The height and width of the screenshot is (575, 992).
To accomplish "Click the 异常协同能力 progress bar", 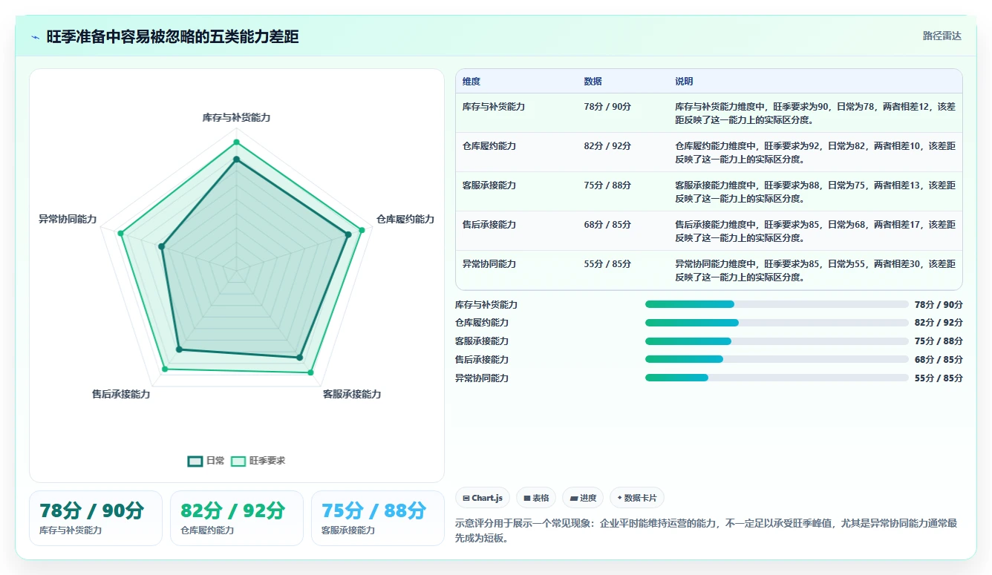I will pyautogui.click(x=777, y=378).
